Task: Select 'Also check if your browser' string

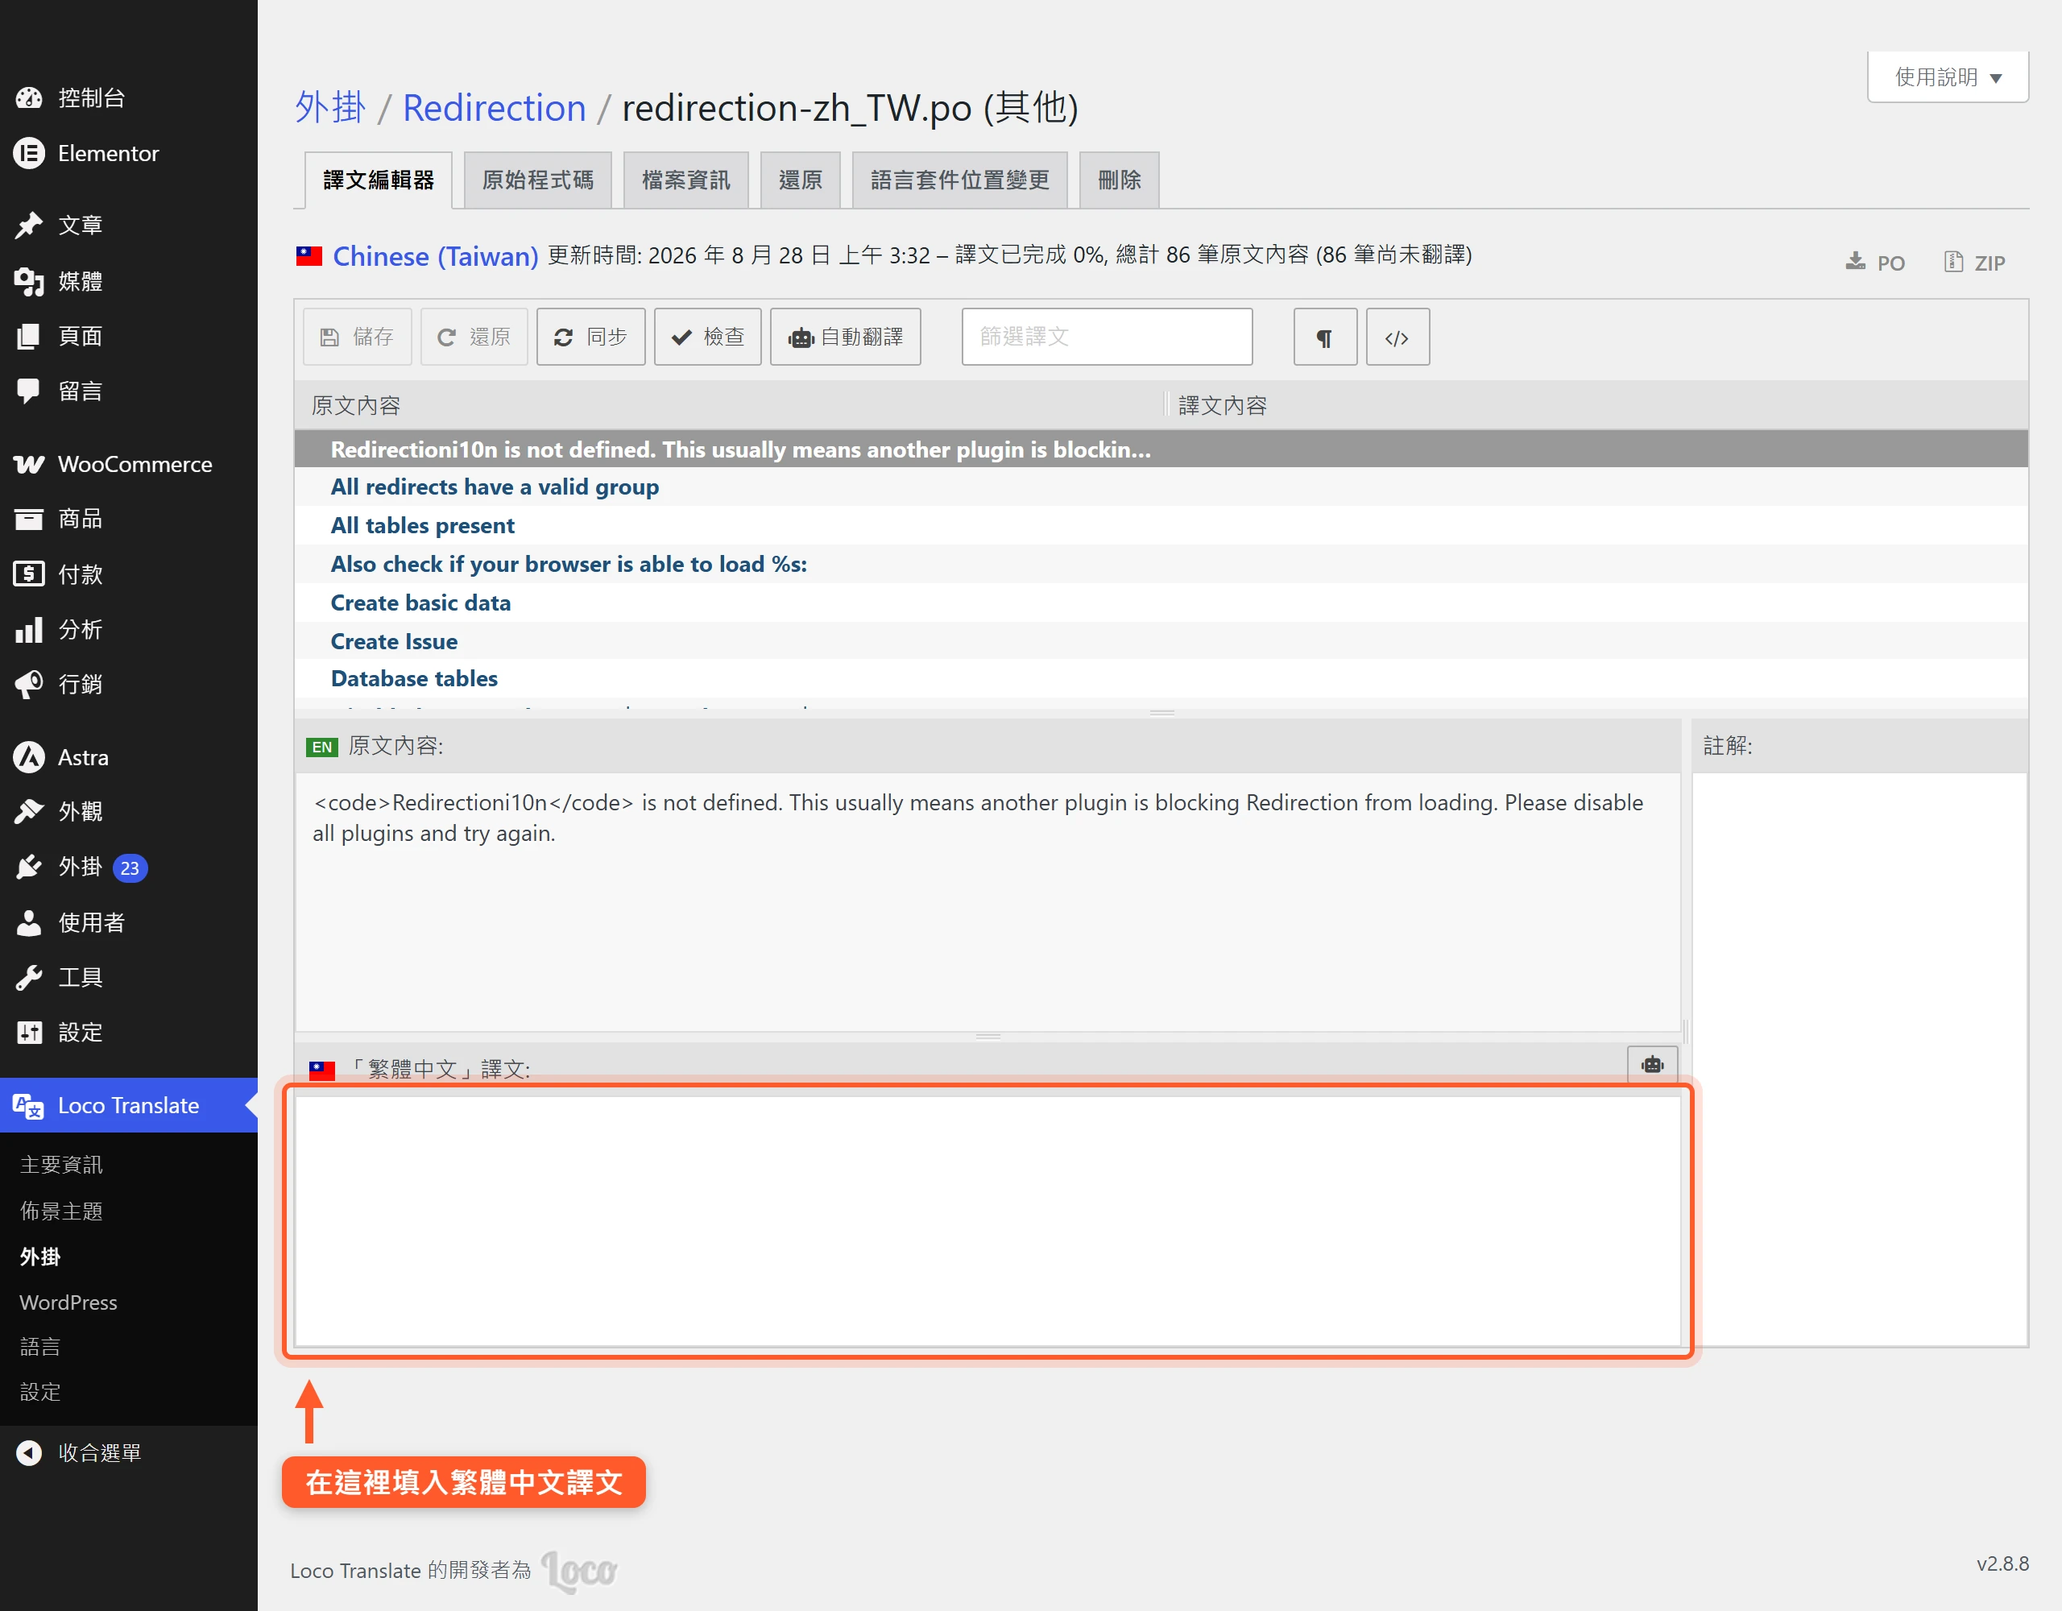Action: tap(1161, 564)
